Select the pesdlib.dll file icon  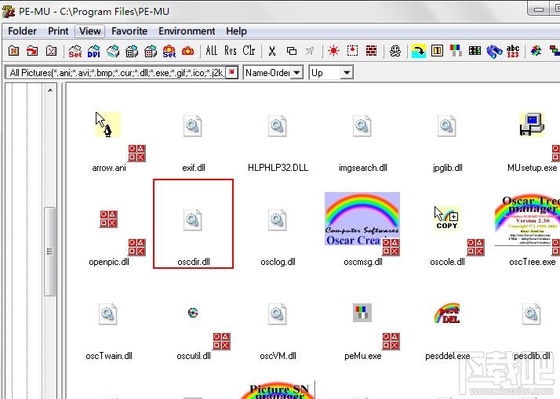coord(532,314)
